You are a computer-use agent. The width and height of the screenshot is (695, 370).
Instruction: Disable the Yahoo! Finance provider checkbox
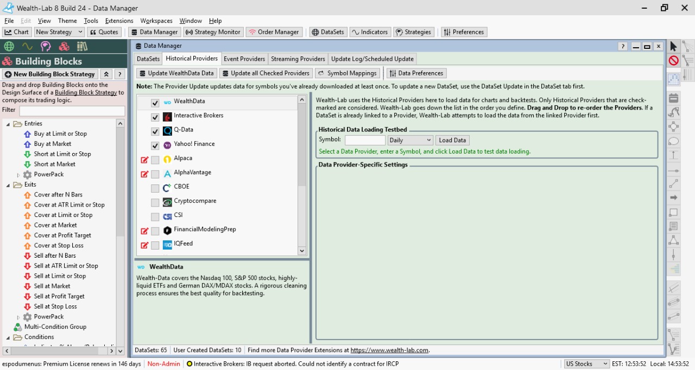[155, 146]
